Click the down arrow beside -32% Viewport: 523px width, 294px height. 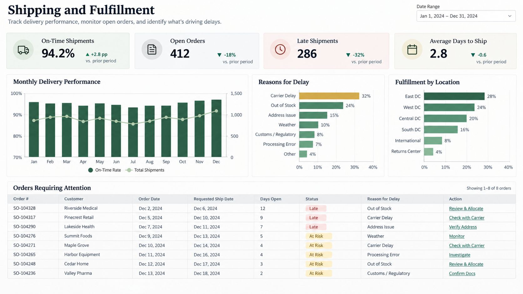point(348,55)
